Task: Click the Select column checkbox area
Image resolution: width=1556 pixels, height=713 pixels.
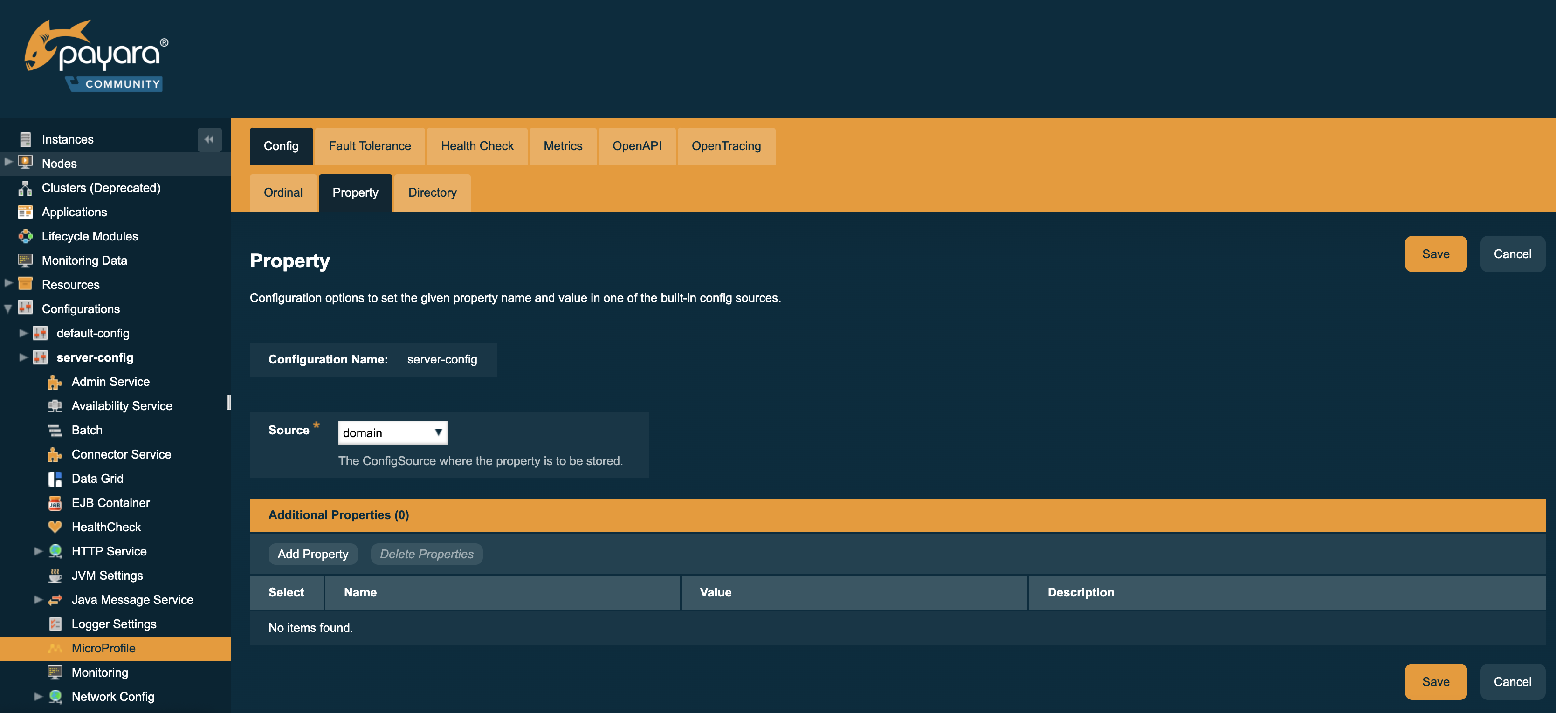Action: 287,592
